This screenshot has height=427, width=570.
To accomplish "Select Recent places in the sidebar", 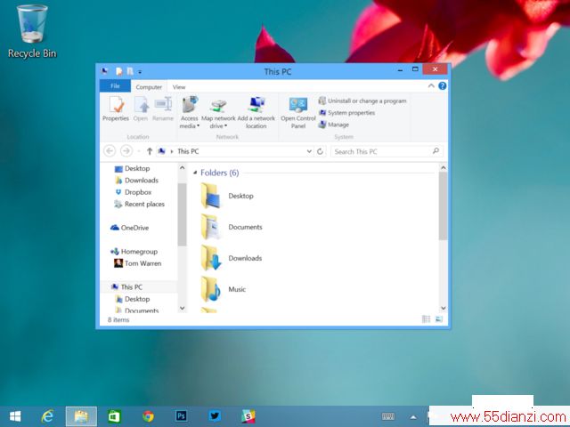I will pos(139,204).
